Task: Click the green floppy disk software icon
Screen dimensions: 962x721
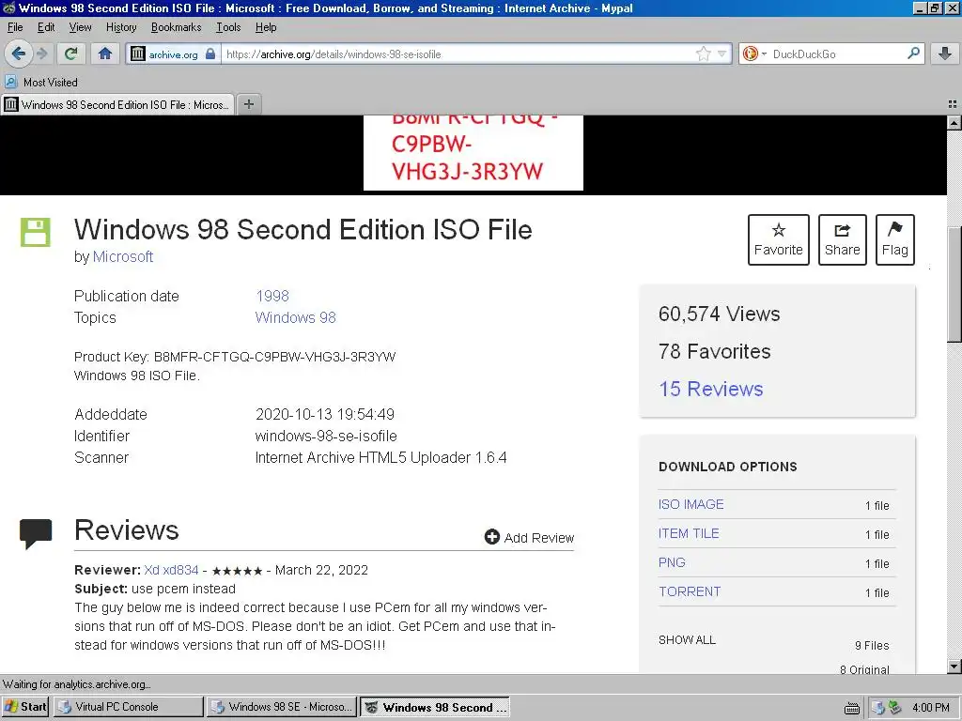Action: click(36, 233)
